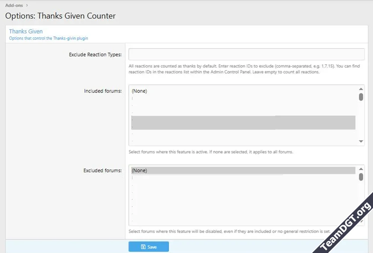373x253 pixels.
Task: Click the Included forums scrollbar thumb
Action: point(361,97)
